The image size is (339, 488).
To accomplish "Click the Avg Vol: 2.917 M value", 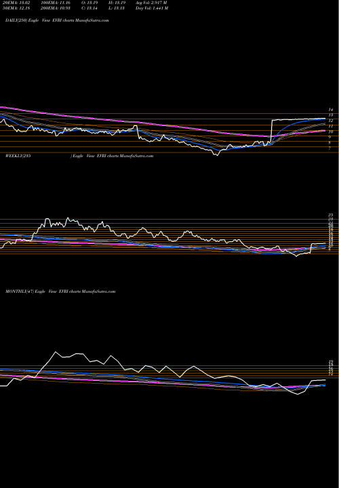I will click(x=151, y=3).
